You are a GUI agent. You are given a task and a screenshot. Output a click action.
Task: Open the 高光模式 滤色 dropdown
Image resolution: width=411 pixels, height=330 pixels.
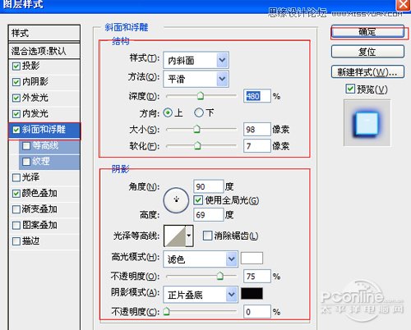(x=201, y=259)
